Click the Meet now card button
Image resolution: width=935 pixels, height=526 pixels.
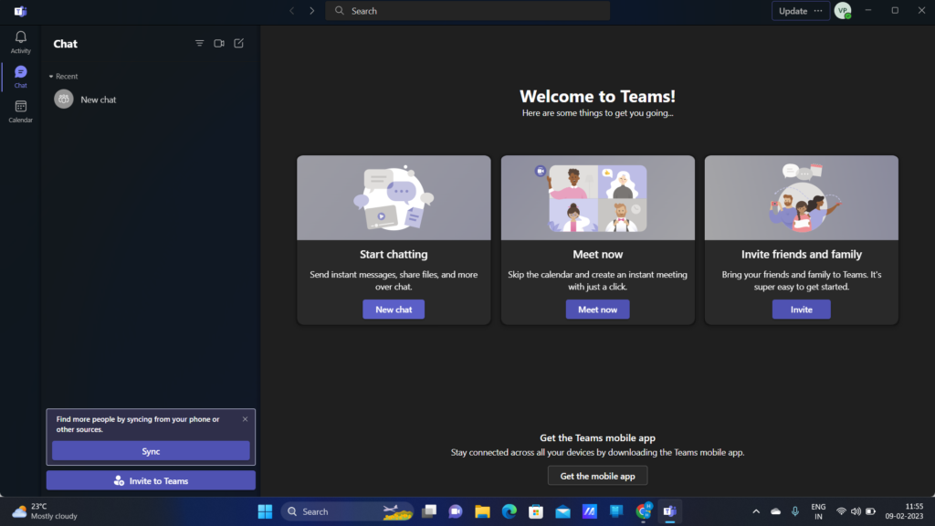[597, 310]
